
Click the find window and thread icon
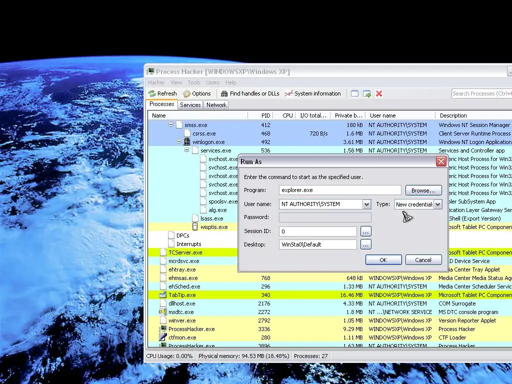pos(366,93)
